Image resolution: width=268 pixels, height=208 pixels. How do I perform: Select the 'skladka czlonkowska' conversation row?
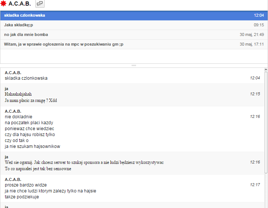pyautogui.click(x=134, y=15)
